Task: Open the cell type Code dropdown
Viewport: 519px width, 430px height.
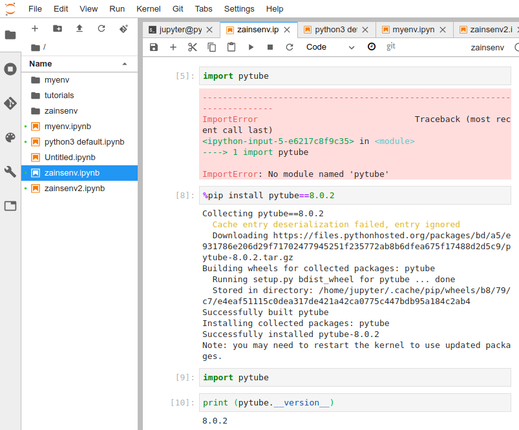Action: [x=330, y=47]
